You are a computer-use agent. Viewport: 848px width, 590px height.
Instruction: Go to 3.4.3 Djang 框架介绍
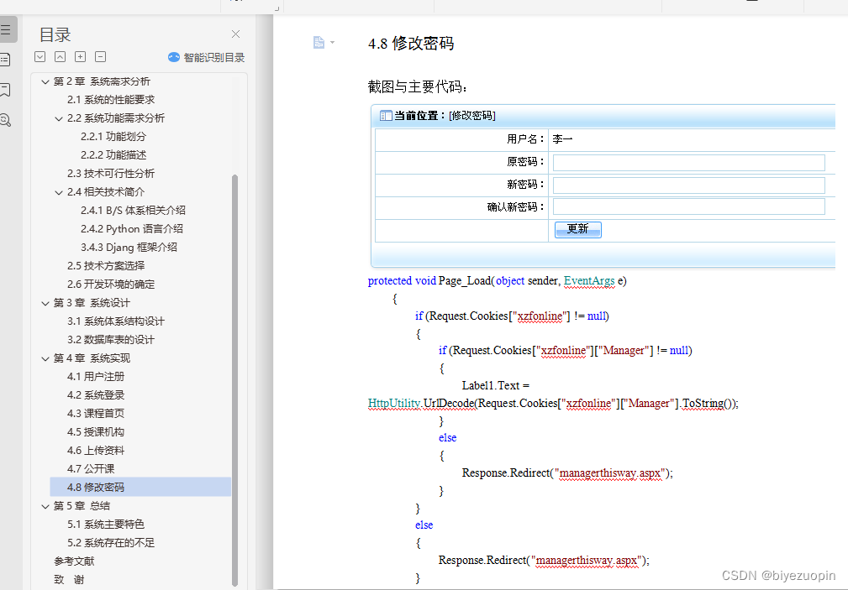click(129, 248)
